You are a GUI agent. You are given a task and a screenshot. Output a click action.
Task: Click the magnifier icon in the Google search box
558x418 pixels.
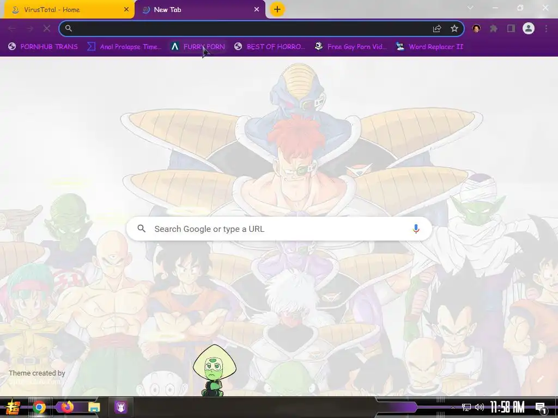(x=142, y=229)
